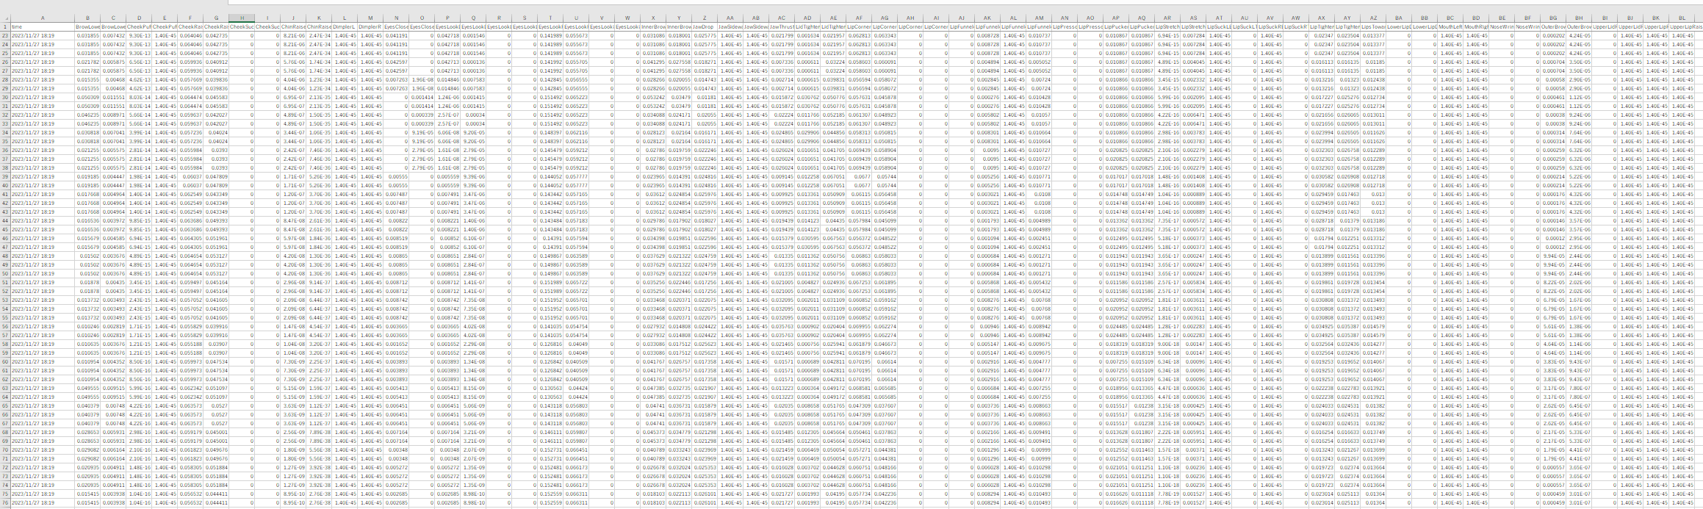Screen dimensions: 1703x509
Task: Click the 'JawDrop' header cell
Action: 705,26
